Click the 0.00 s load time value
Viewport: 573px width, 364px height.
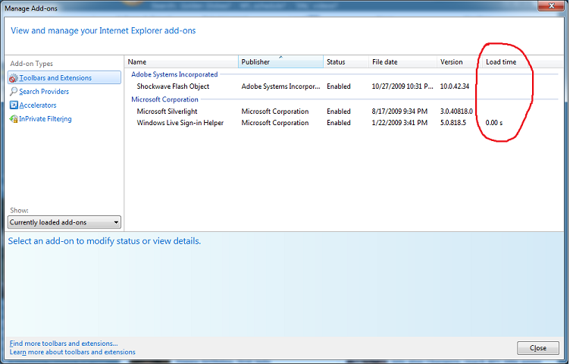pyautogui.click(x=494, y=123)
